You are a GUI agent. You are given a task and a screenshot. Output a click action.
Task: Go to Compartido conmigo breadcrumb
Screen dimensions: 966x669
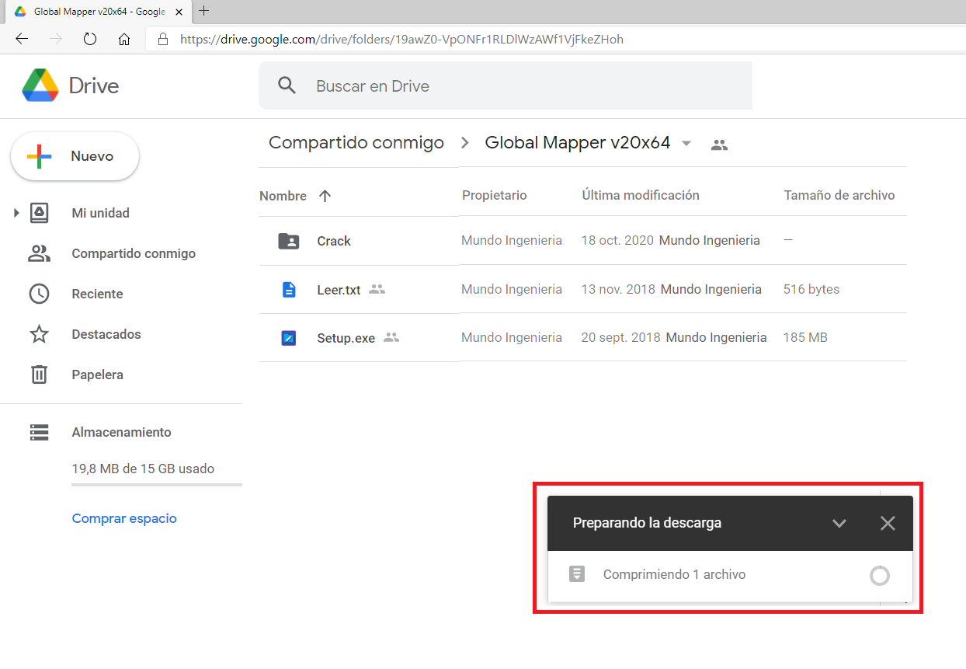tap(356, 143)
